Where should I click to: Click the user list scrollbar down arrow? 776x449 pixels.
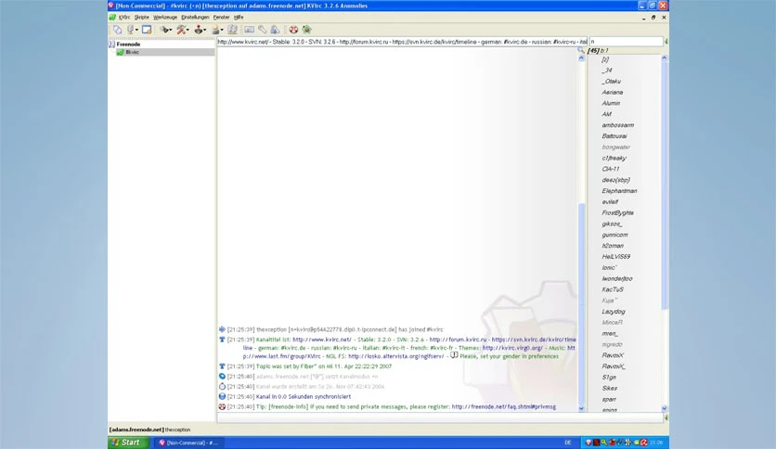(x=665, y=408)
